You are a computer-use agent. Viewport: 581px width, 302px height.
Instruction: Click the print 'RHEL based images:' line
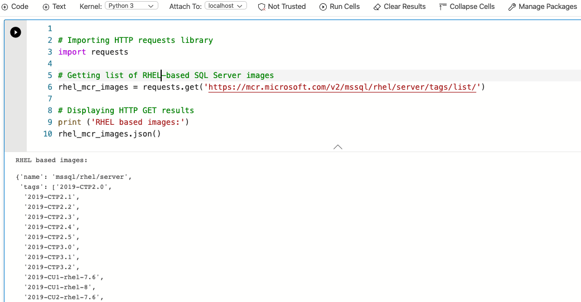(123, 122)
